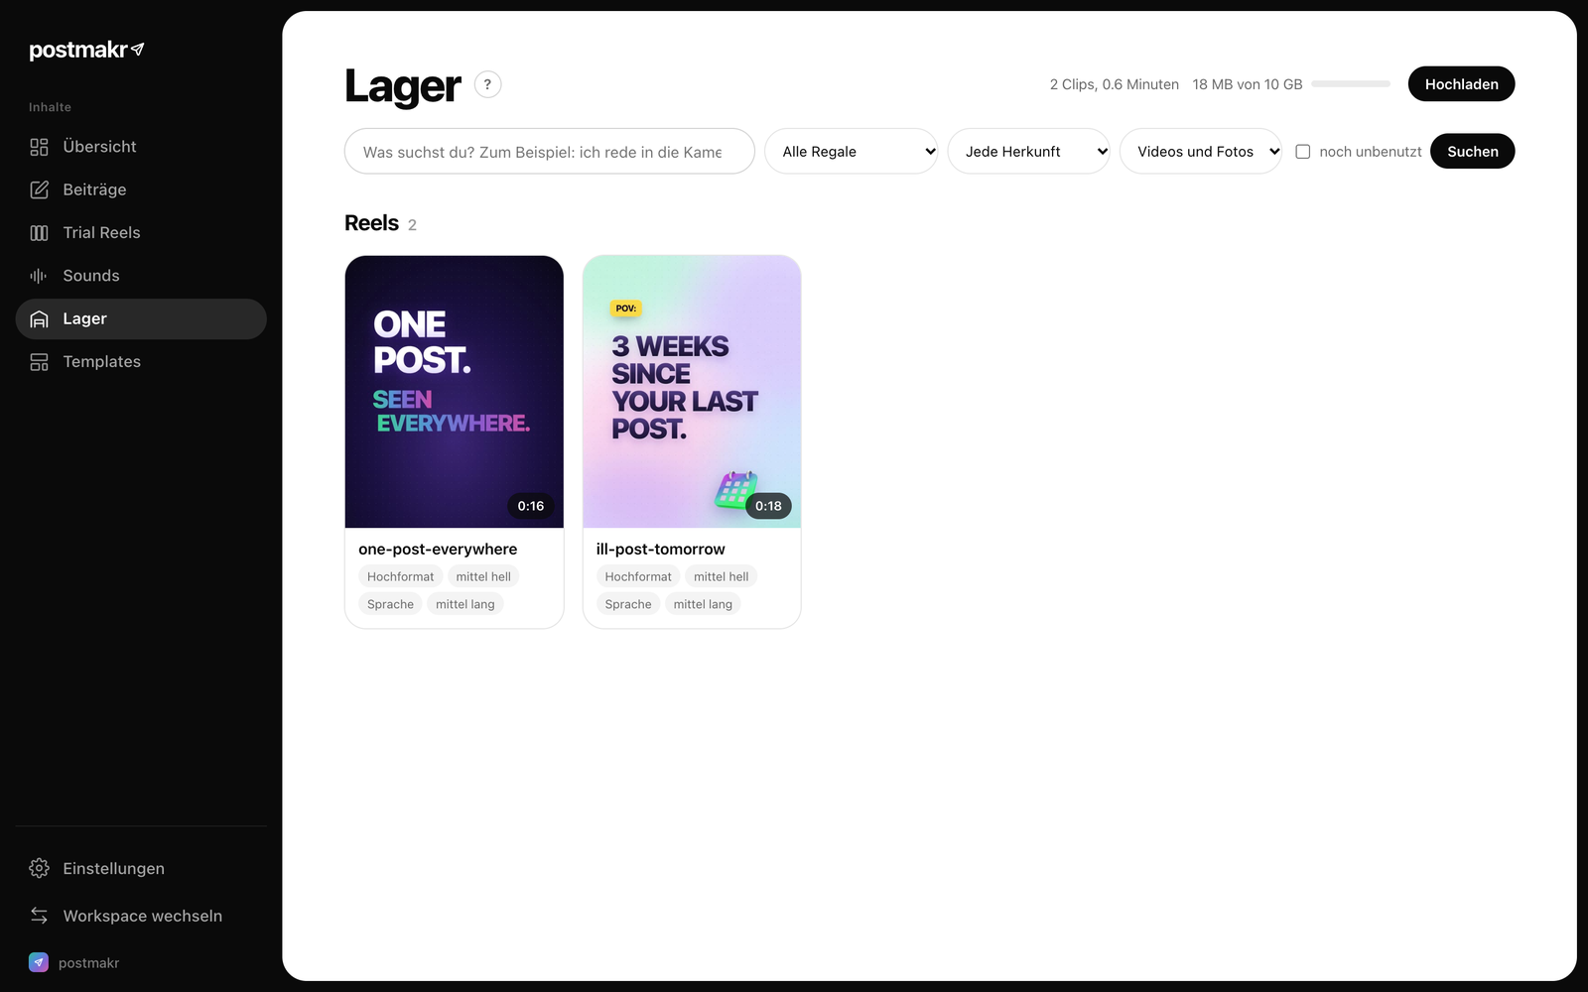Click the '2 Clips, 0.6 Minuten' text

pyautogui.click(x=1115, y=84)
